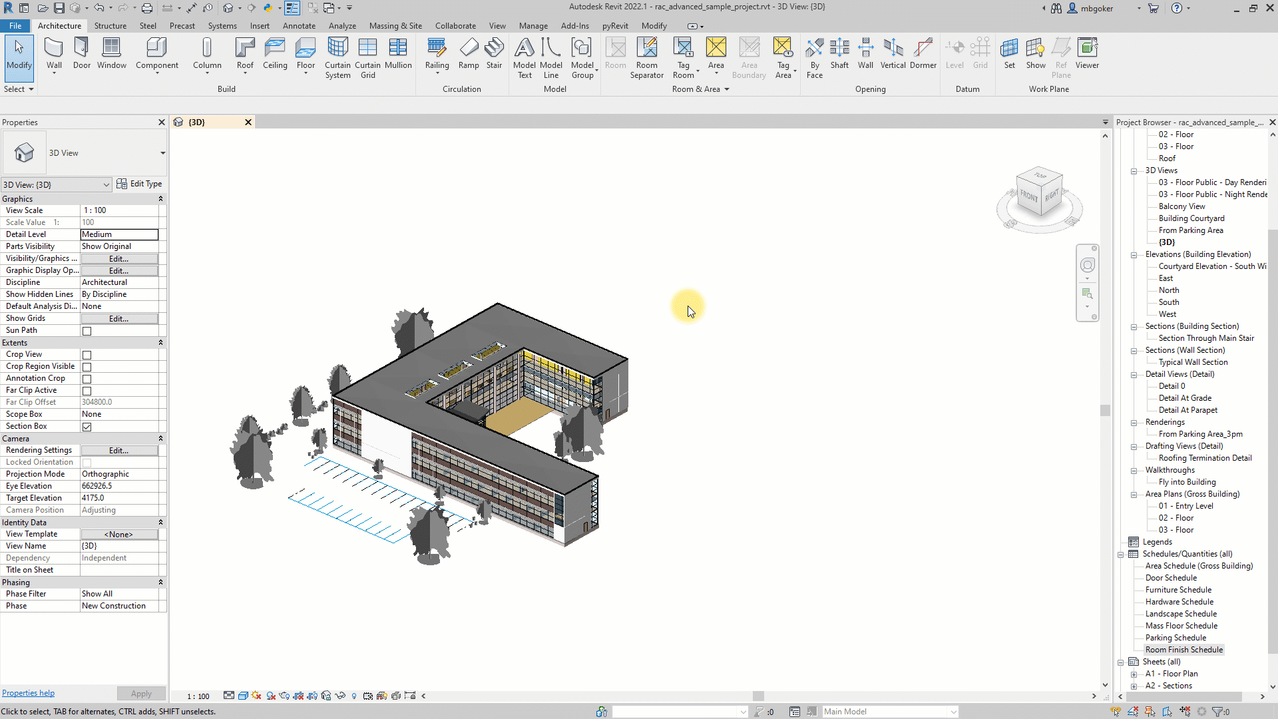The image size is (1278, 719).
Task: Switch to the Annotate ribbon tab
Action: pyautogui.click(x=299, y=26)
